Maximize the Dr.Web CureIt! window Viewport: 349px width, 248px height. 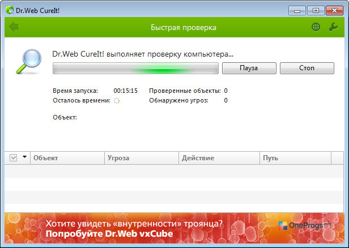(x=316, y=10)
